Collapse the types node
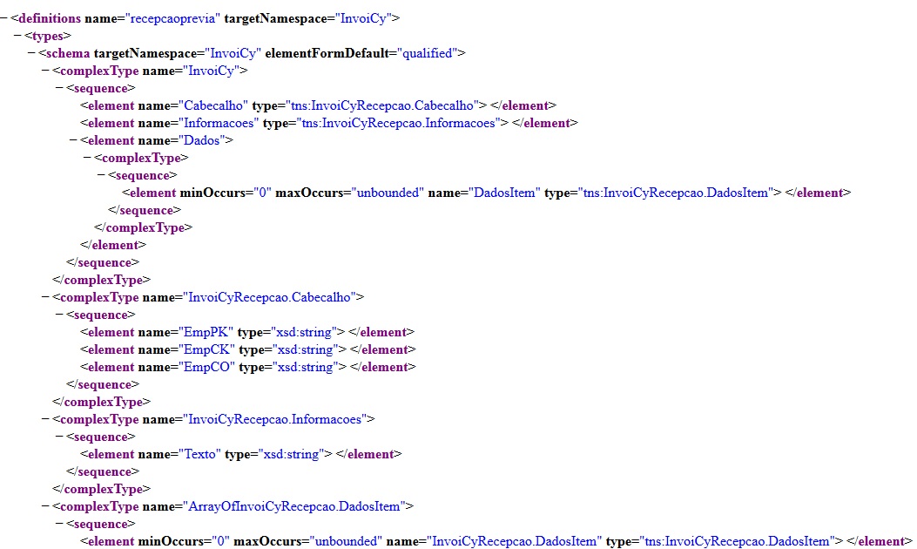The height and width of the screenshot is (549, 917). click(x=18, y=36)
